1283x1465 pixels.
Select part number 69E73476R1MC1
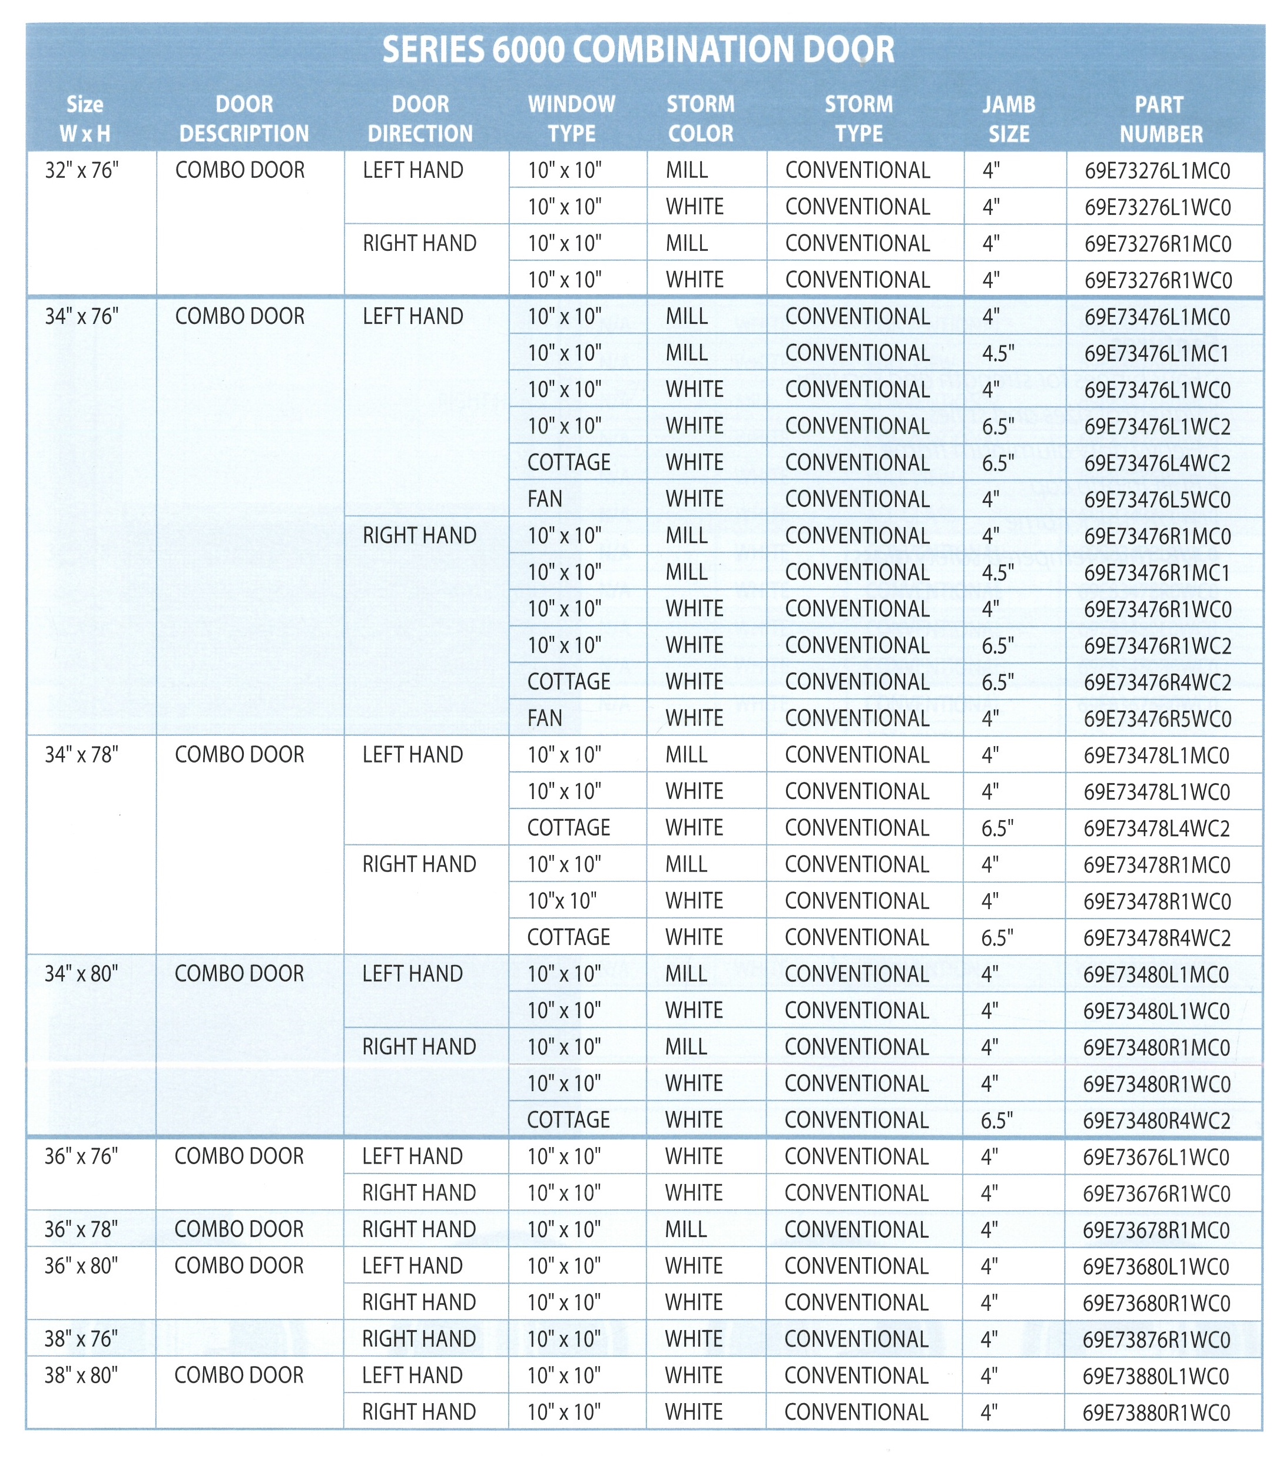pos(1158,573)
